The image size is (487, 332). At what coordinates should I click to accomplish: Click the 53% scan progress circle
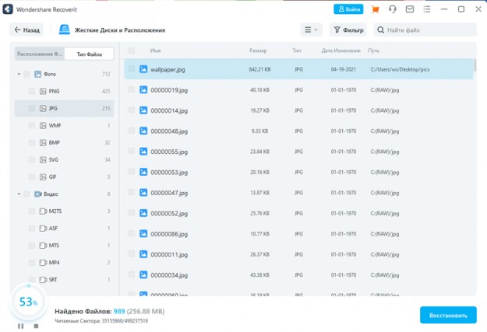coord(28,302)
